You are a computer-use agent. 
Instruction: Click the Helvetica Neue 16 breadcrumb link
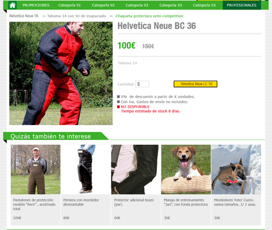click(x=24, y=16)
